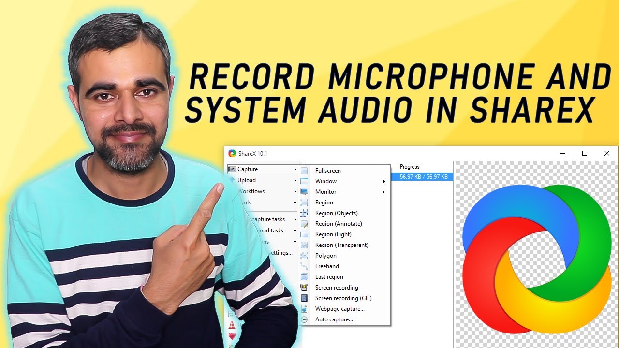
Task: Click the ShareX logo in title bar
Action: [232, 154]
